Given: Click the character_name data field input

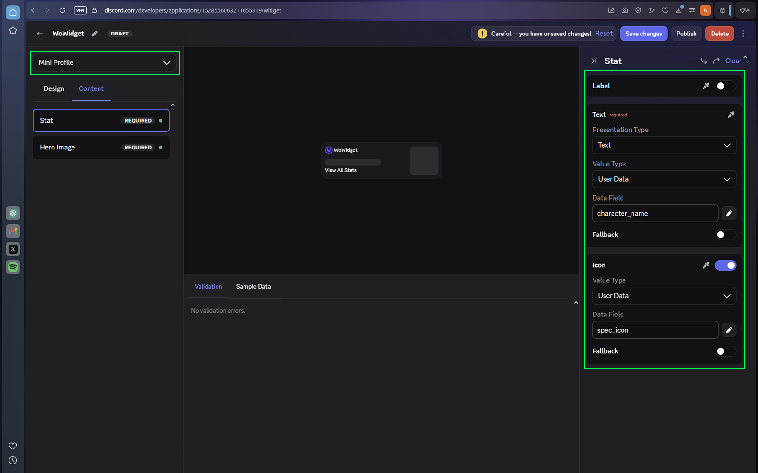Looking at the screenshot, I should pyautogui.click(x=655, y=213).
